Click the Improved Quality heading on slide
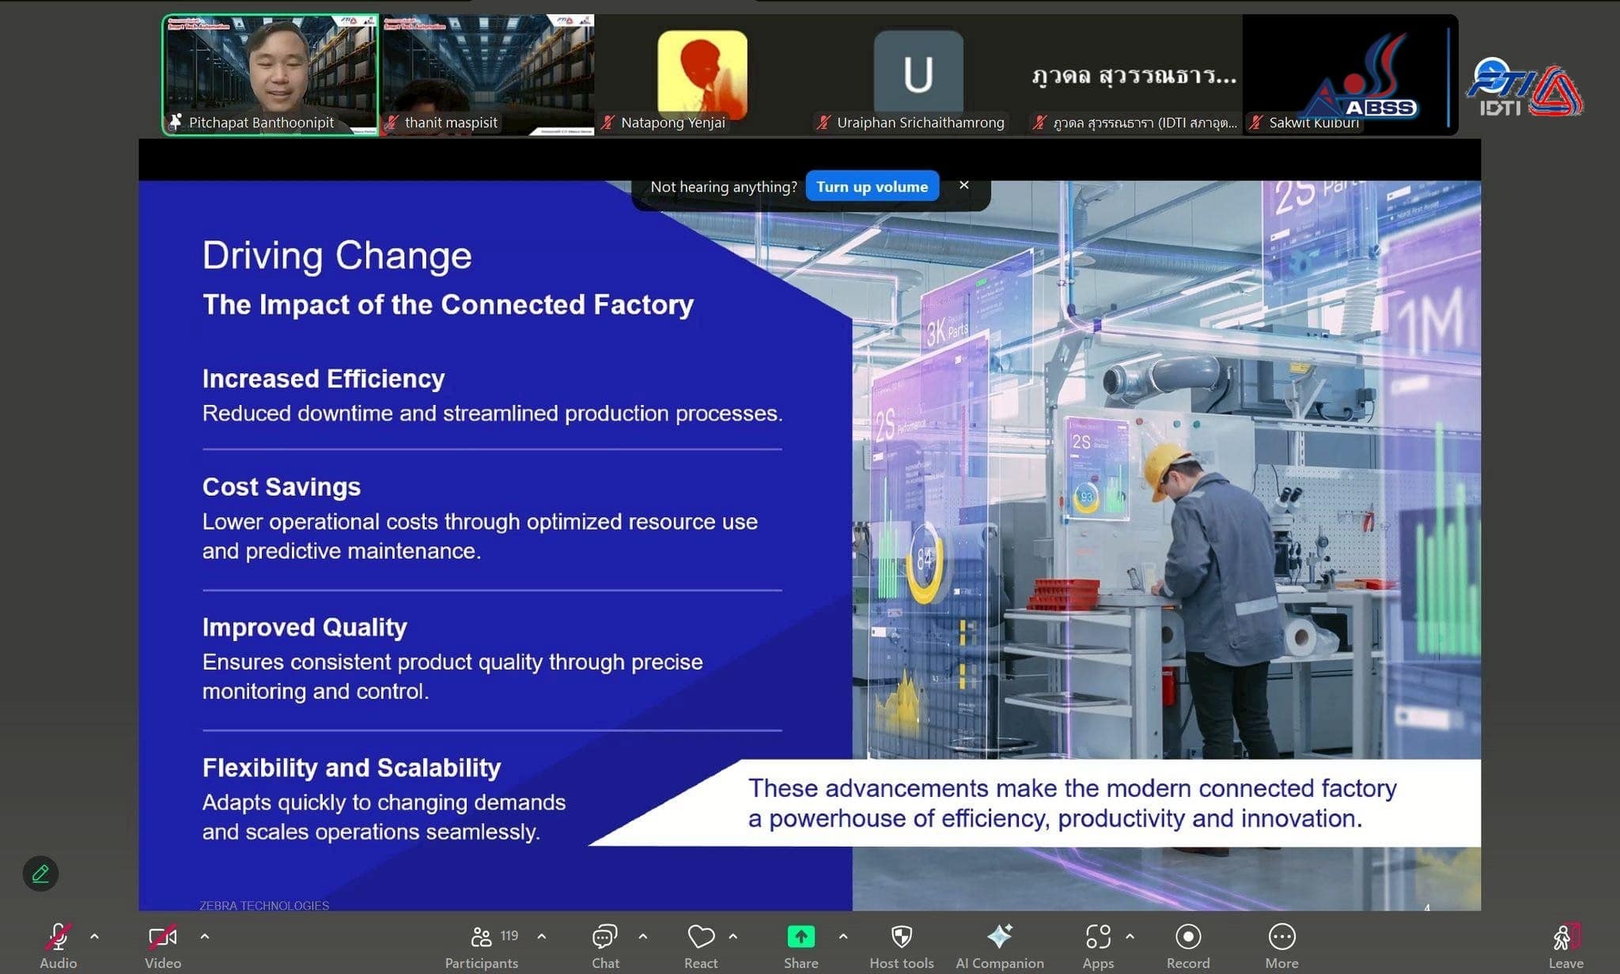The width and height of the screenshot is (1620, 974). coord(305,627)
